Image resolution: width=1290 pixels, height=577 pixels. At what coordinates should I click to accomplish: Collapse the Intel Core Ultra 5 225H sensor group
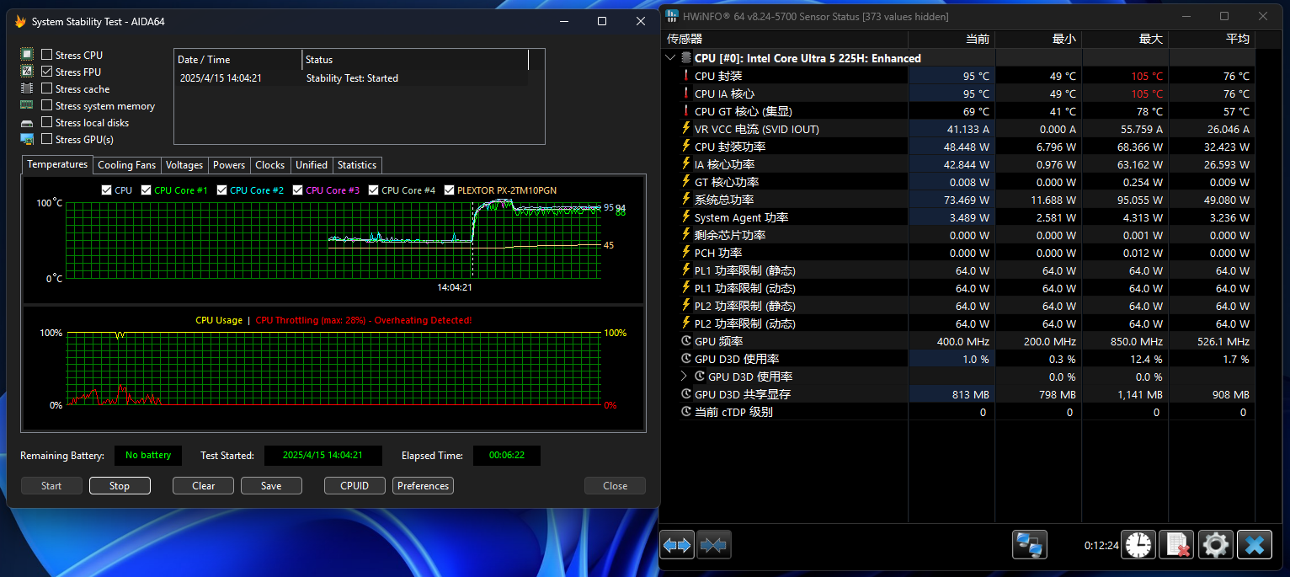point(670,58)
